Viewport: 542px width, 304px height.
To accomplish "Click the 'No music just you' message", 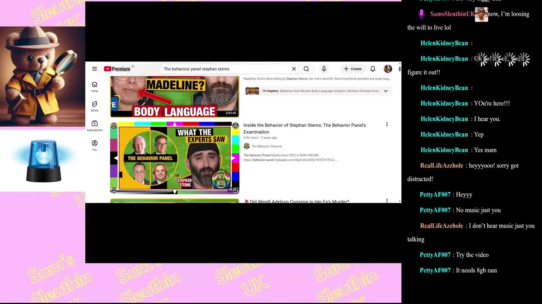I will (478, 210).
